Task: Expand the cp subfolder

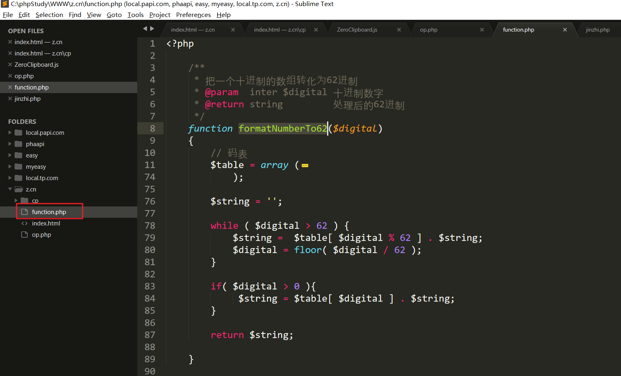Action: tap(16, 200)
